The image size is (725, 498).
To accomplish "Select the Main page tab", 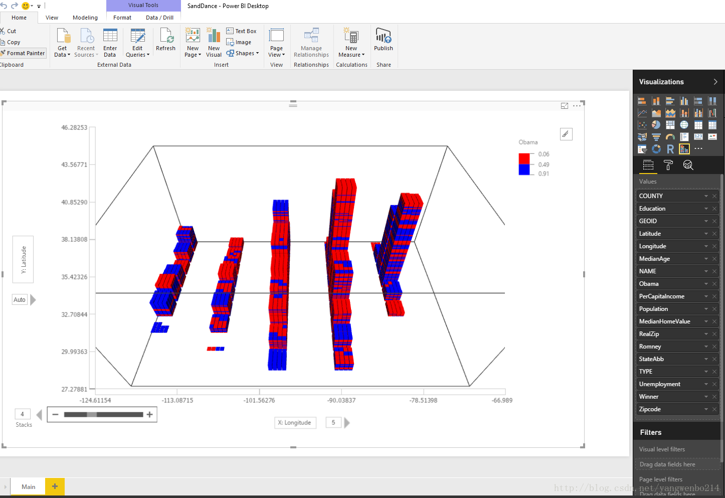I will [x=28, y=486].
